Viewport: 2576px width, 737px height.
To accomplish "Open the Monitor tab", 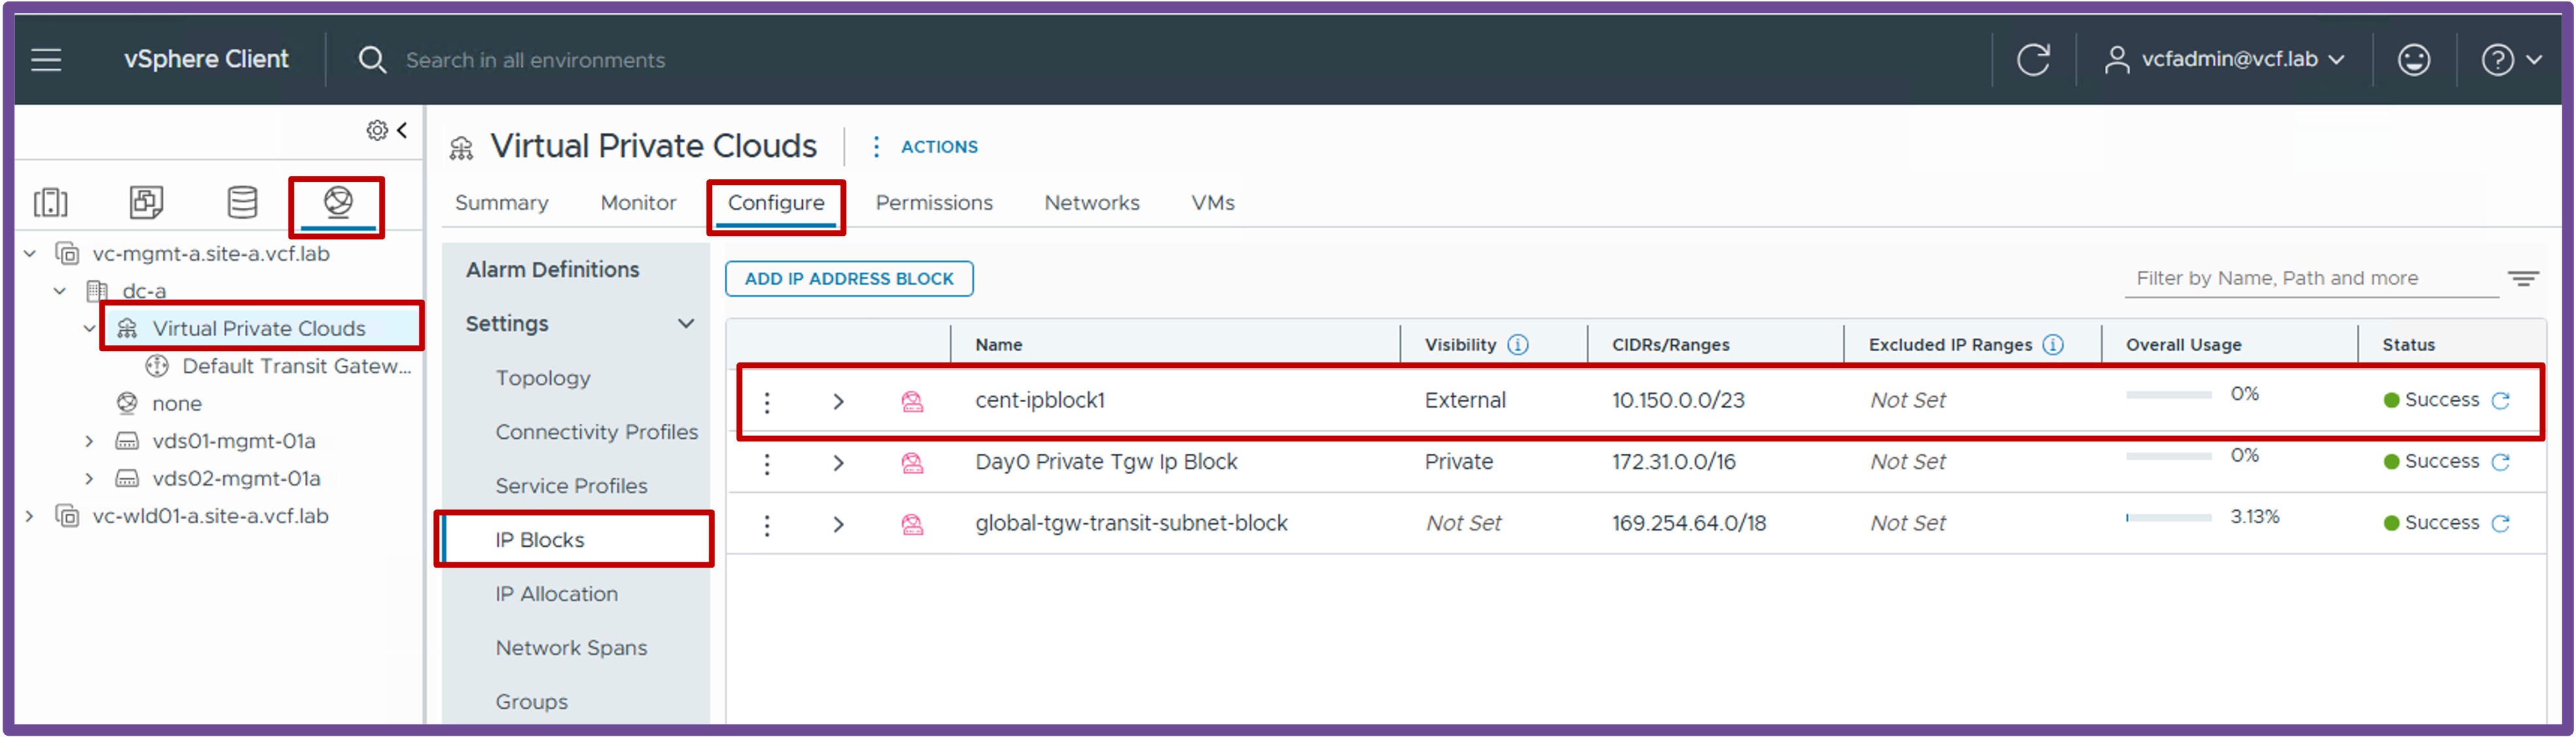I will 638,203.
